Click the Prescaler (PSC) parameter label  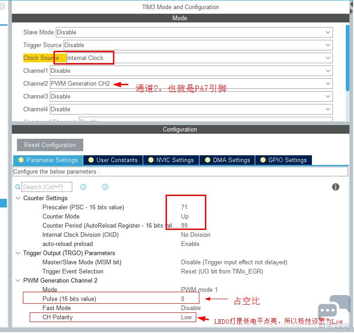(83, 207)
